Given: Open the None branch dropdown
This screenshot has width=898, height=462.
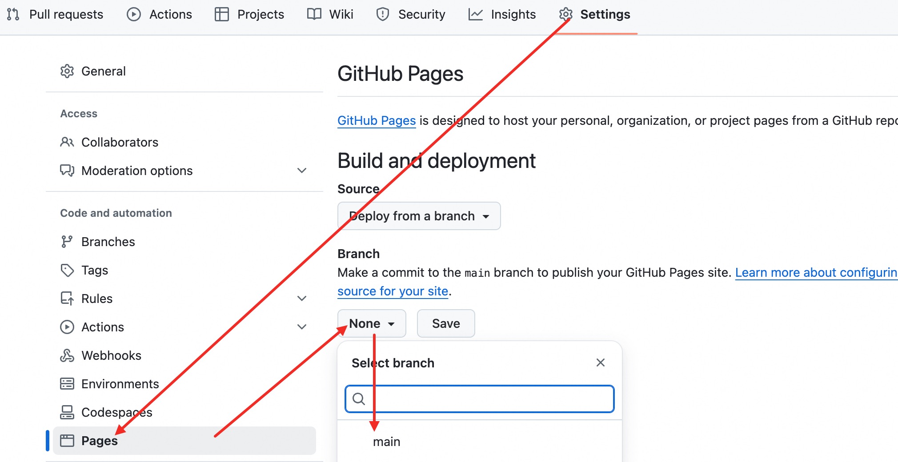Looking at the screenshot, I should point(372,323).
